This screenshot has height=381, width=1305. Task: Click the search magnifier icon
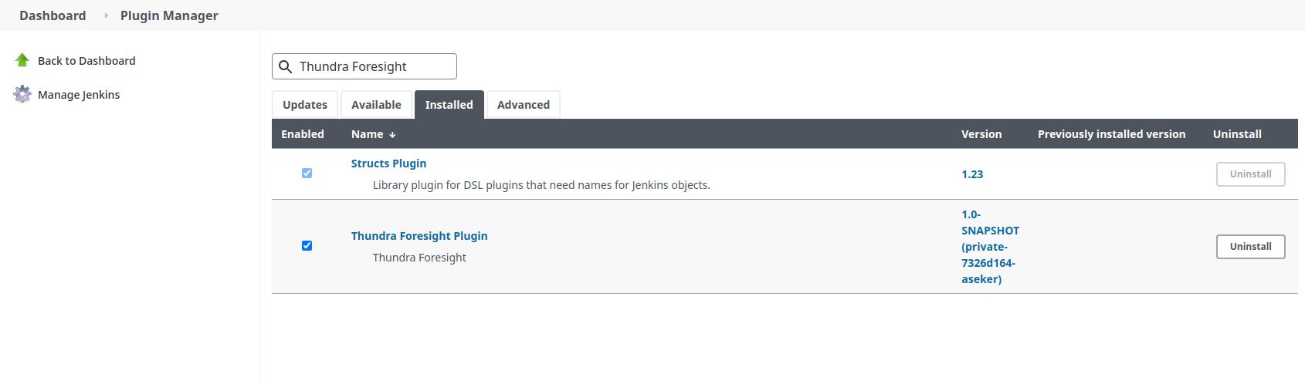(x=285, y=66)
